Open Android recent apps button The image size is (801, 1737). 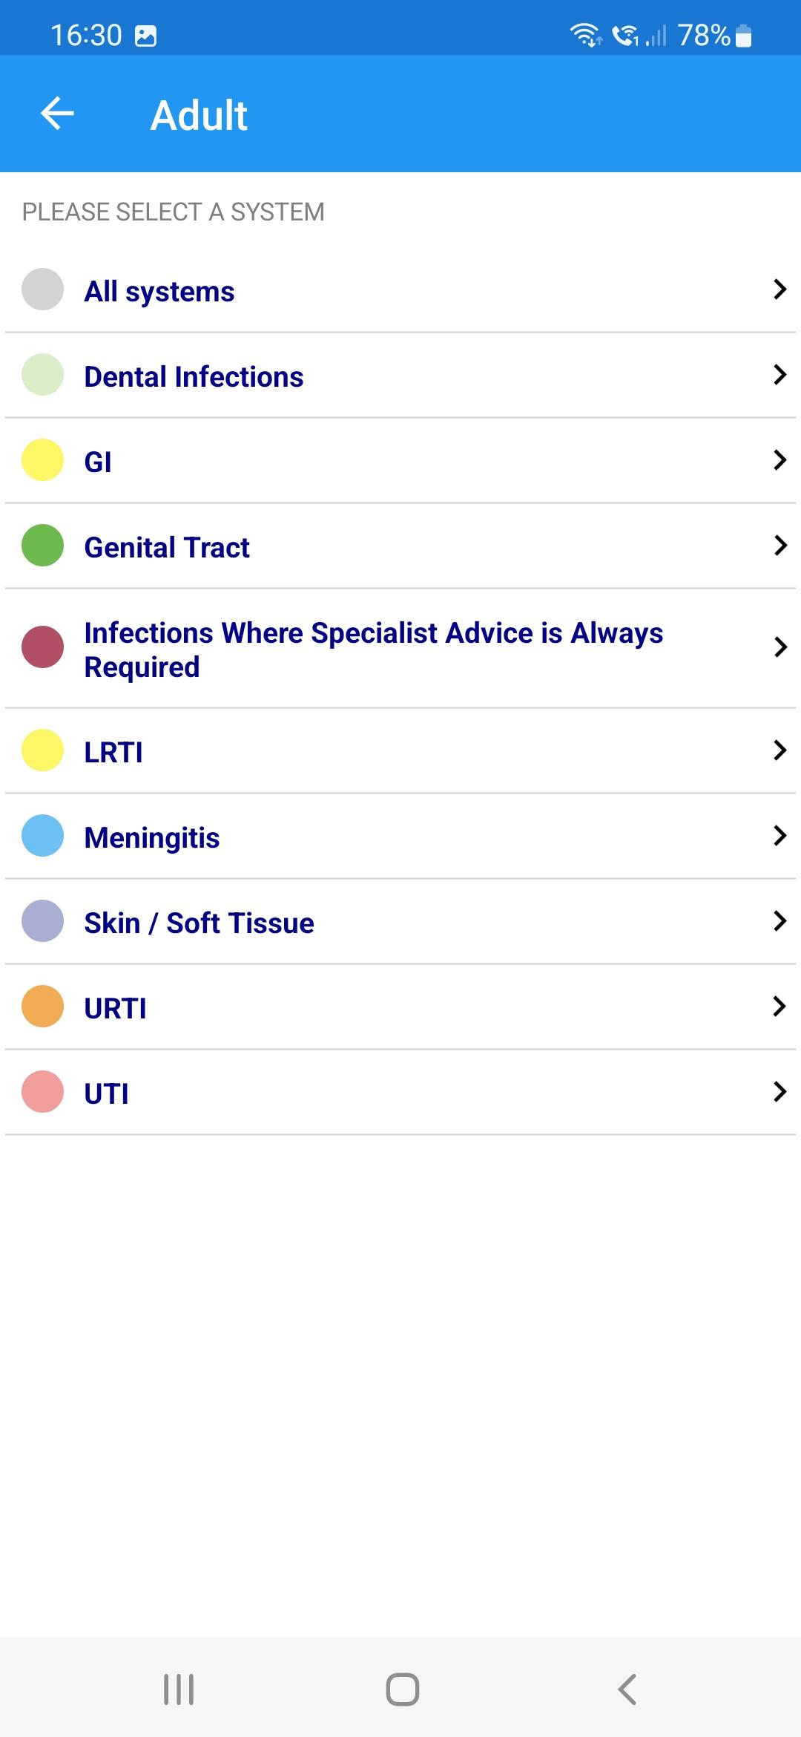[x=179, y=1689]
